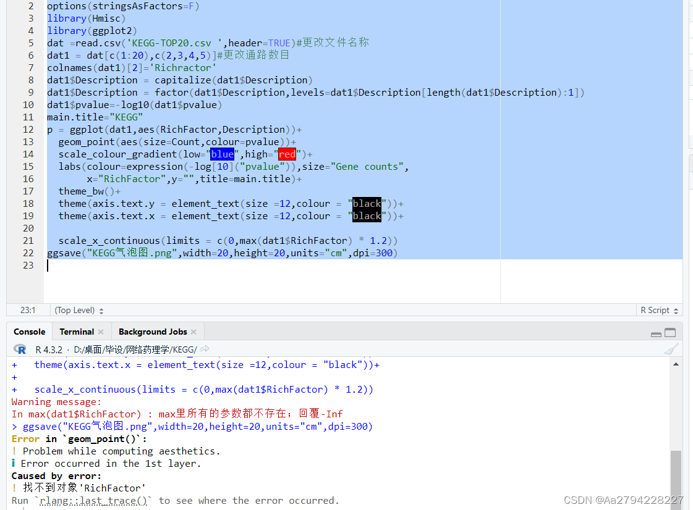Click the R logo beside version 4.3.2
Image resolution: width=693 pixels, height=510 pixels.
(19, 348)
